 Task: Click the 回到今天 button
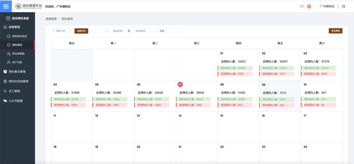tap(81, 31)
